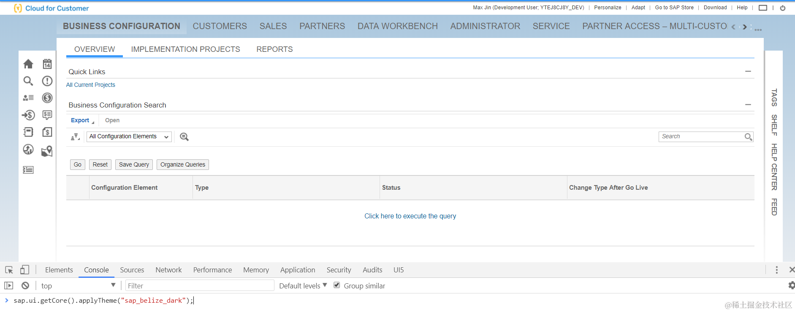The image size is (795, 312).
Task: Toggle the DevTools device toolbar icon
Action: [x=25, y=270]
